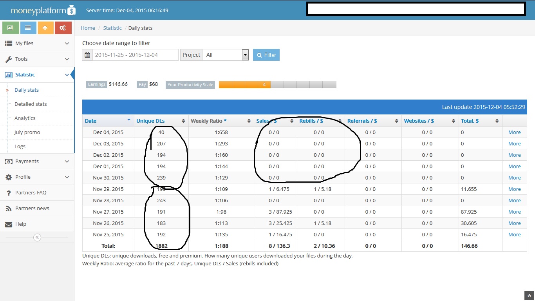Screen dimensions: 535x301
Task: Click the moneyplatform logo
Action: pyautogui.click(x=43, y=10)
